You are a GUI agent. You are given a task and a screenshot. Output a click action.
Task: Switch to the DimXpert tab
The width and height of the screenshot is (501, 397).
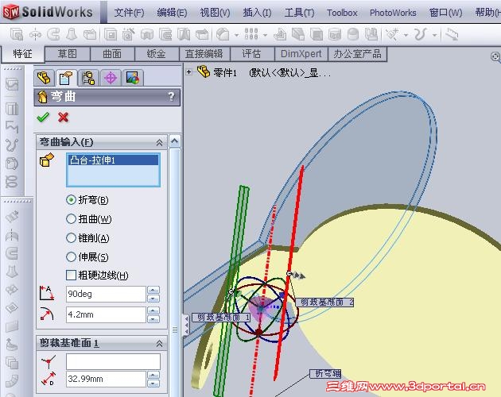[301, 54]
